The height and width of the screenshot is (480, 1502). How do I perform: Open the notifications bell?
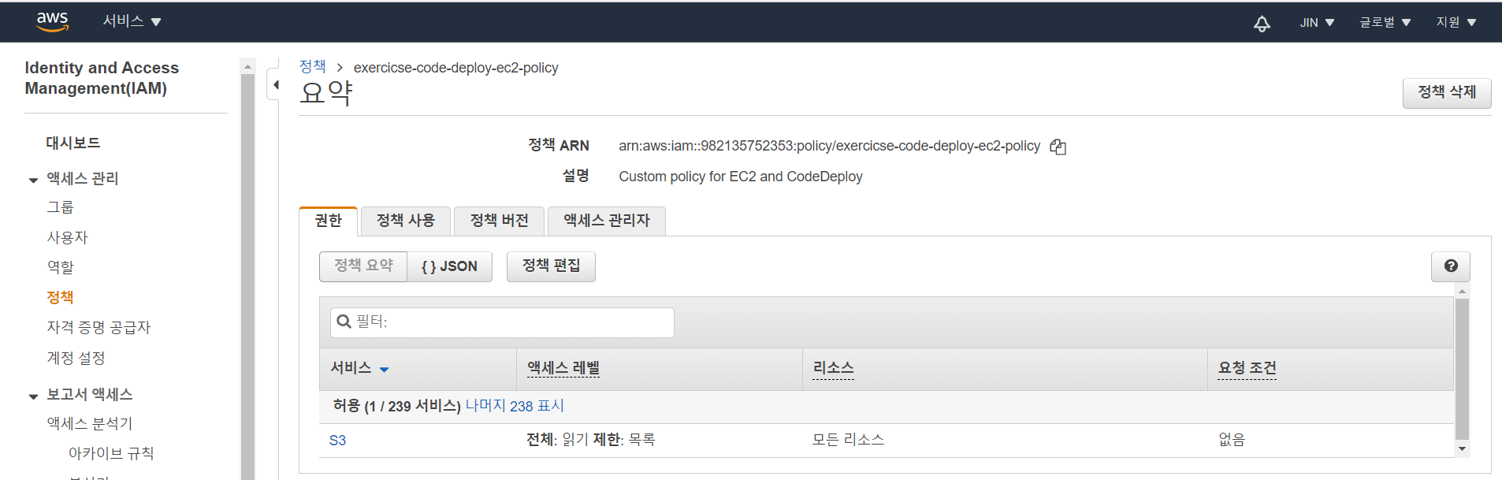click(1262, 23)
